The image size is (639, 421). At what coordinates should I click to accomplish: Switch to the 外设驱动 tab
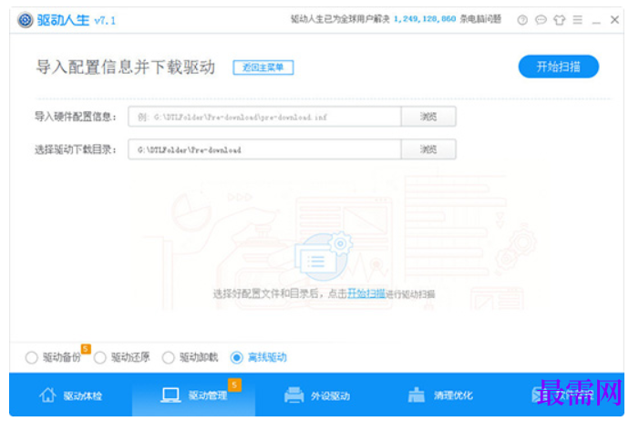(x=316, y=395)
